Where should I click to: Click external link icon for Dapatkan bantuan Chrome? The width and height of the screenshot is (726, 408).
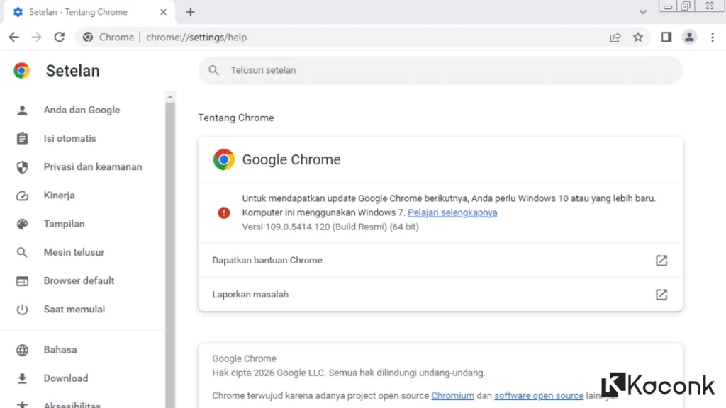(x=661, y=261)
